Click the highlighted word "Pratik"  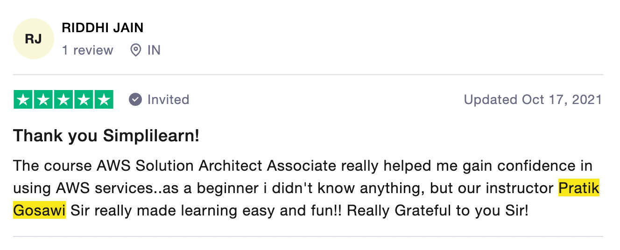[x=578, y=188]
